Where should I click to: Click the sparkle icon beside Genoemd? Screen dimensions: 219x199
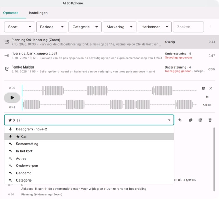[x=10, y=173]
